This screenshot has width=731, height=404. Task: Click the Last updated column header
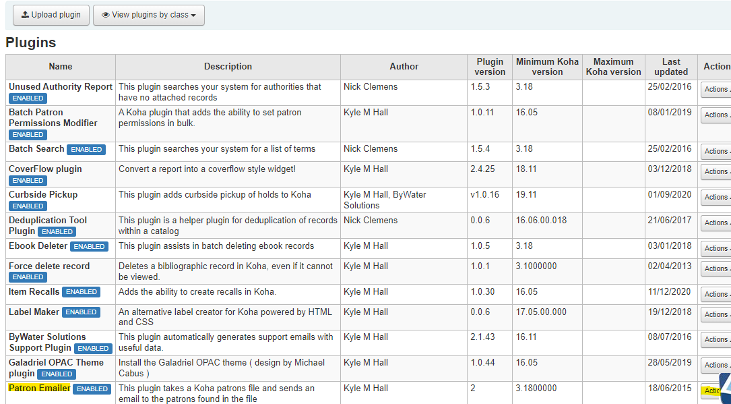pyautogui.click(x=671, y=67)
